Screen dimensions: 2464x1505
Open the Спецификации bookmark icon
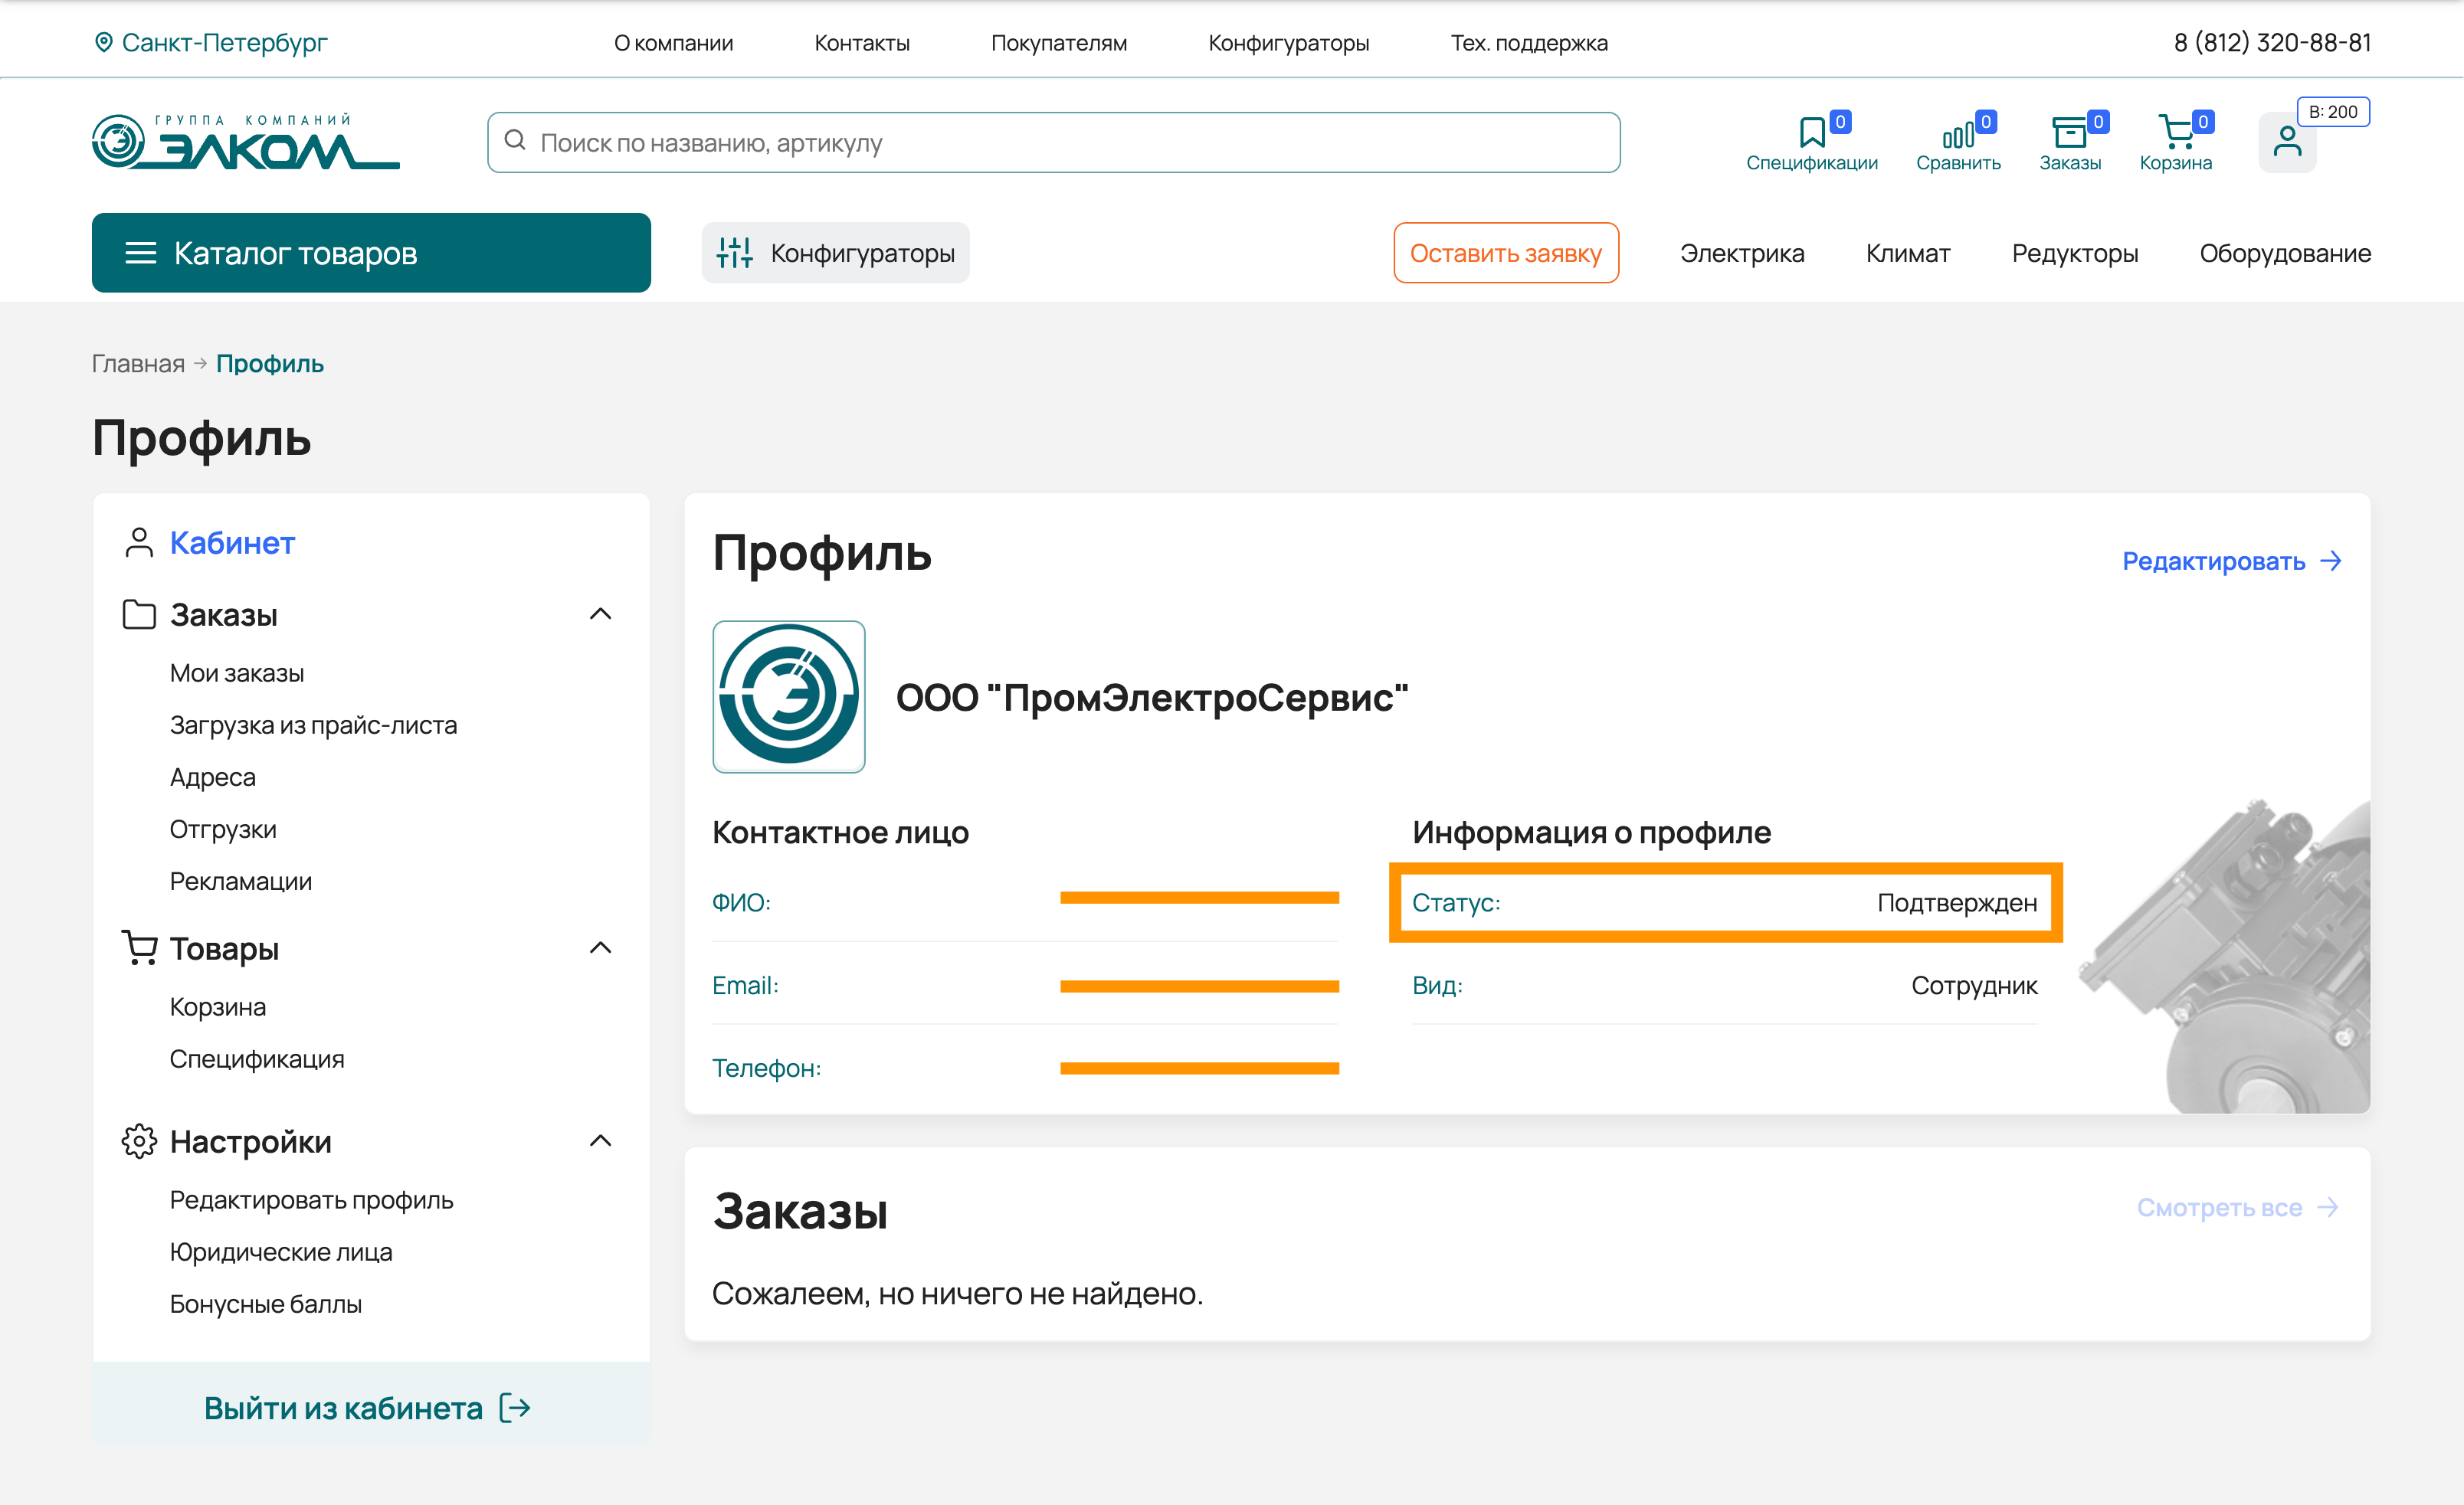(x=1811, y=133)
